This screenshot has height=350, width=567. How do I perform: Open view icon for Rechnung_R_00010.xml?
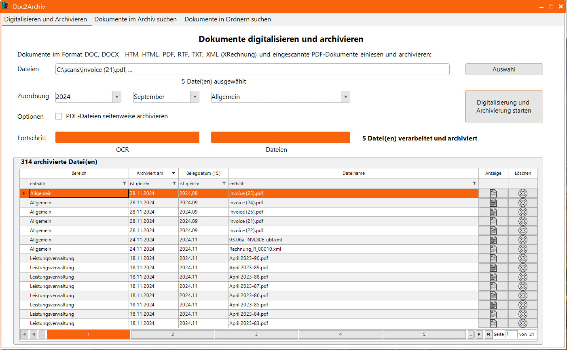pyautogui.click(x=493, y=249)
